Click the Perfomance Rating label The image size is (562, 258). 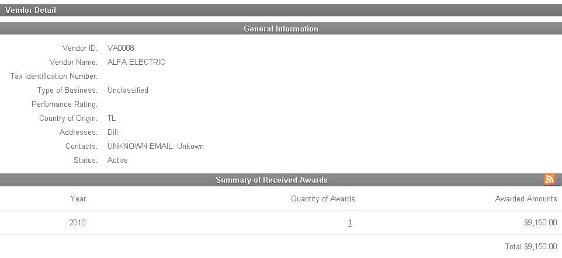tap(64, 104)
